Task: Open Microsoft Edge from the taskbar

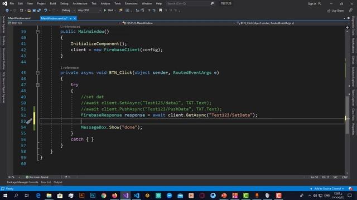Action: click(38, 196)
